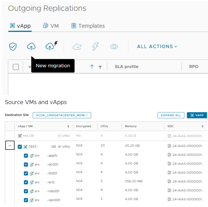The image size is (208, 207).
Task: Click the filter icon in VDC column
Action: coord(203,126)
